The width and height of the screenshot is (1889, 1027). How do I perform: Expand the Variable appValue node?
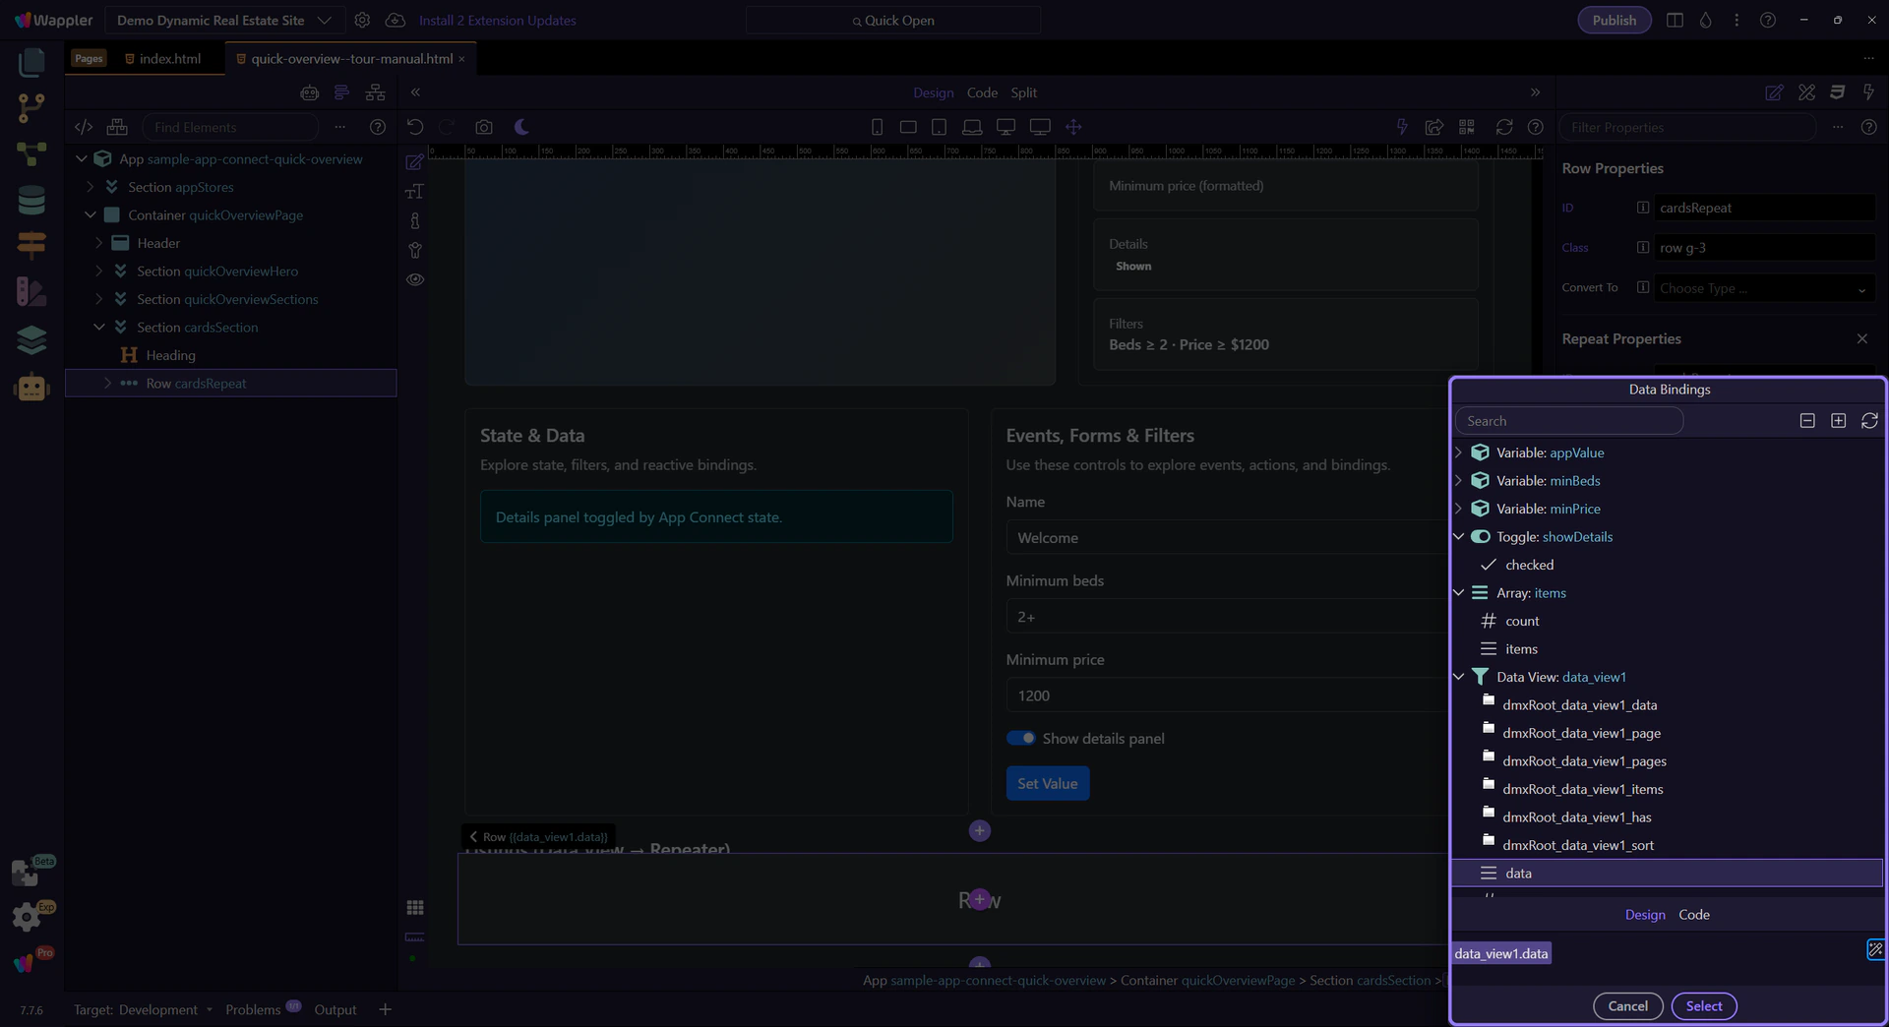tap(1459, 453)
